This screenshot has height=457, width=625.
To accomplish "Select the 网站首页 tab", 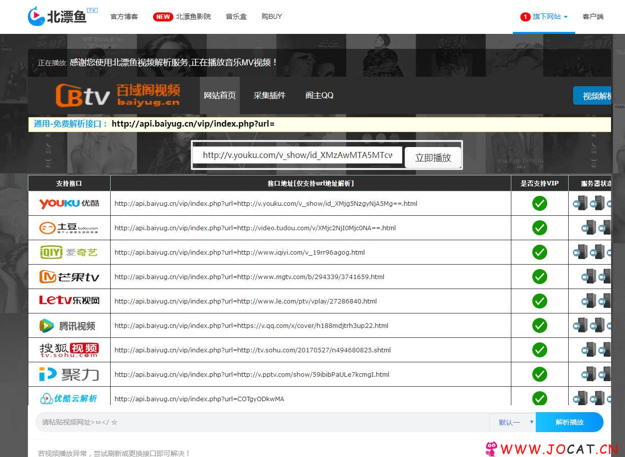I will (220, 95).
